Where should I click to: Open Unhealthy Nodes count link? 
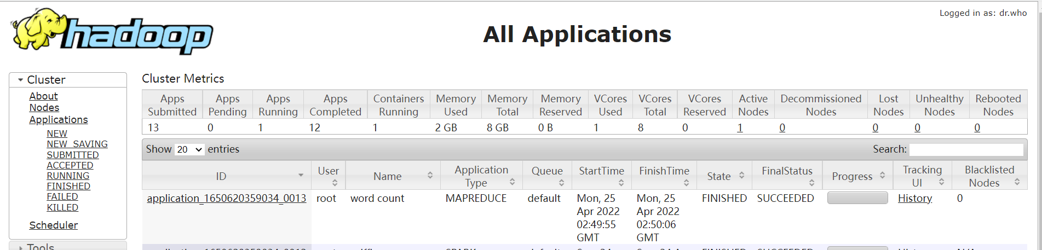[x=918, y=127]
